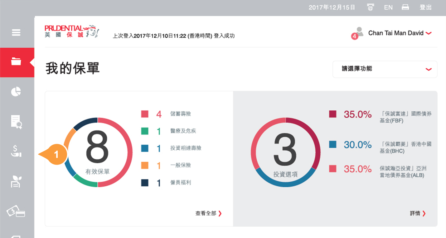Open the plant and document sidebar icon
Image resolution: width=446 pixels, height=238 pixels.
coord(16,181)
